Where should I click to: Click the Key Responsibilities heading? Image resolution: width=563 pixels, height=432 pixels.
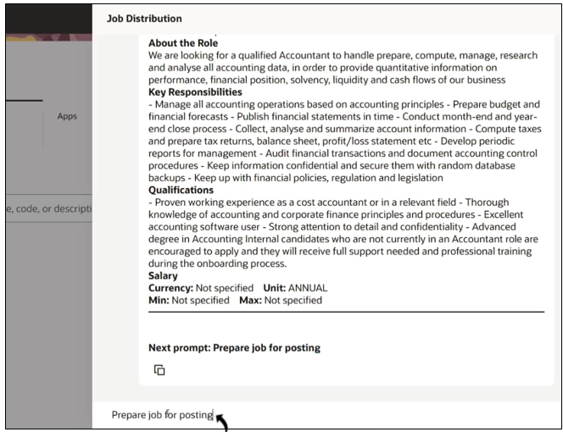pyautogui.click(x=195, y=92)
